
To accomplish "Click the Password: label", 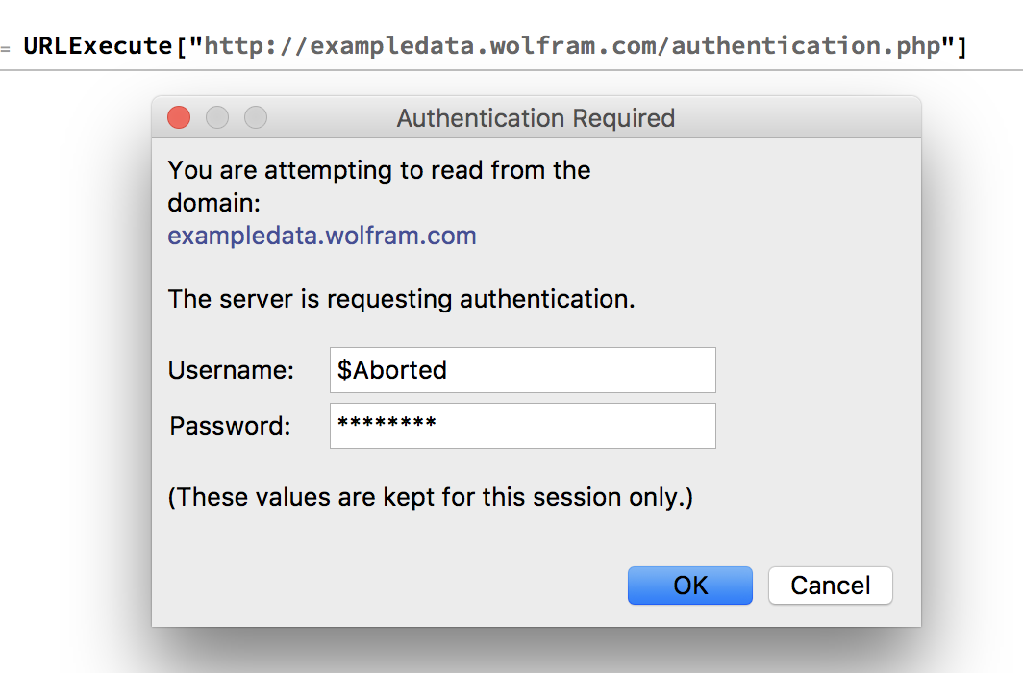I will [x=231, y=426].
